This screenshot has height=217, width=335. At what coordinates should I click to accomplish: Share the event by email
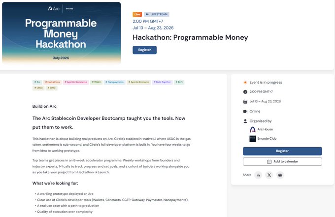[x=280, y=175]
